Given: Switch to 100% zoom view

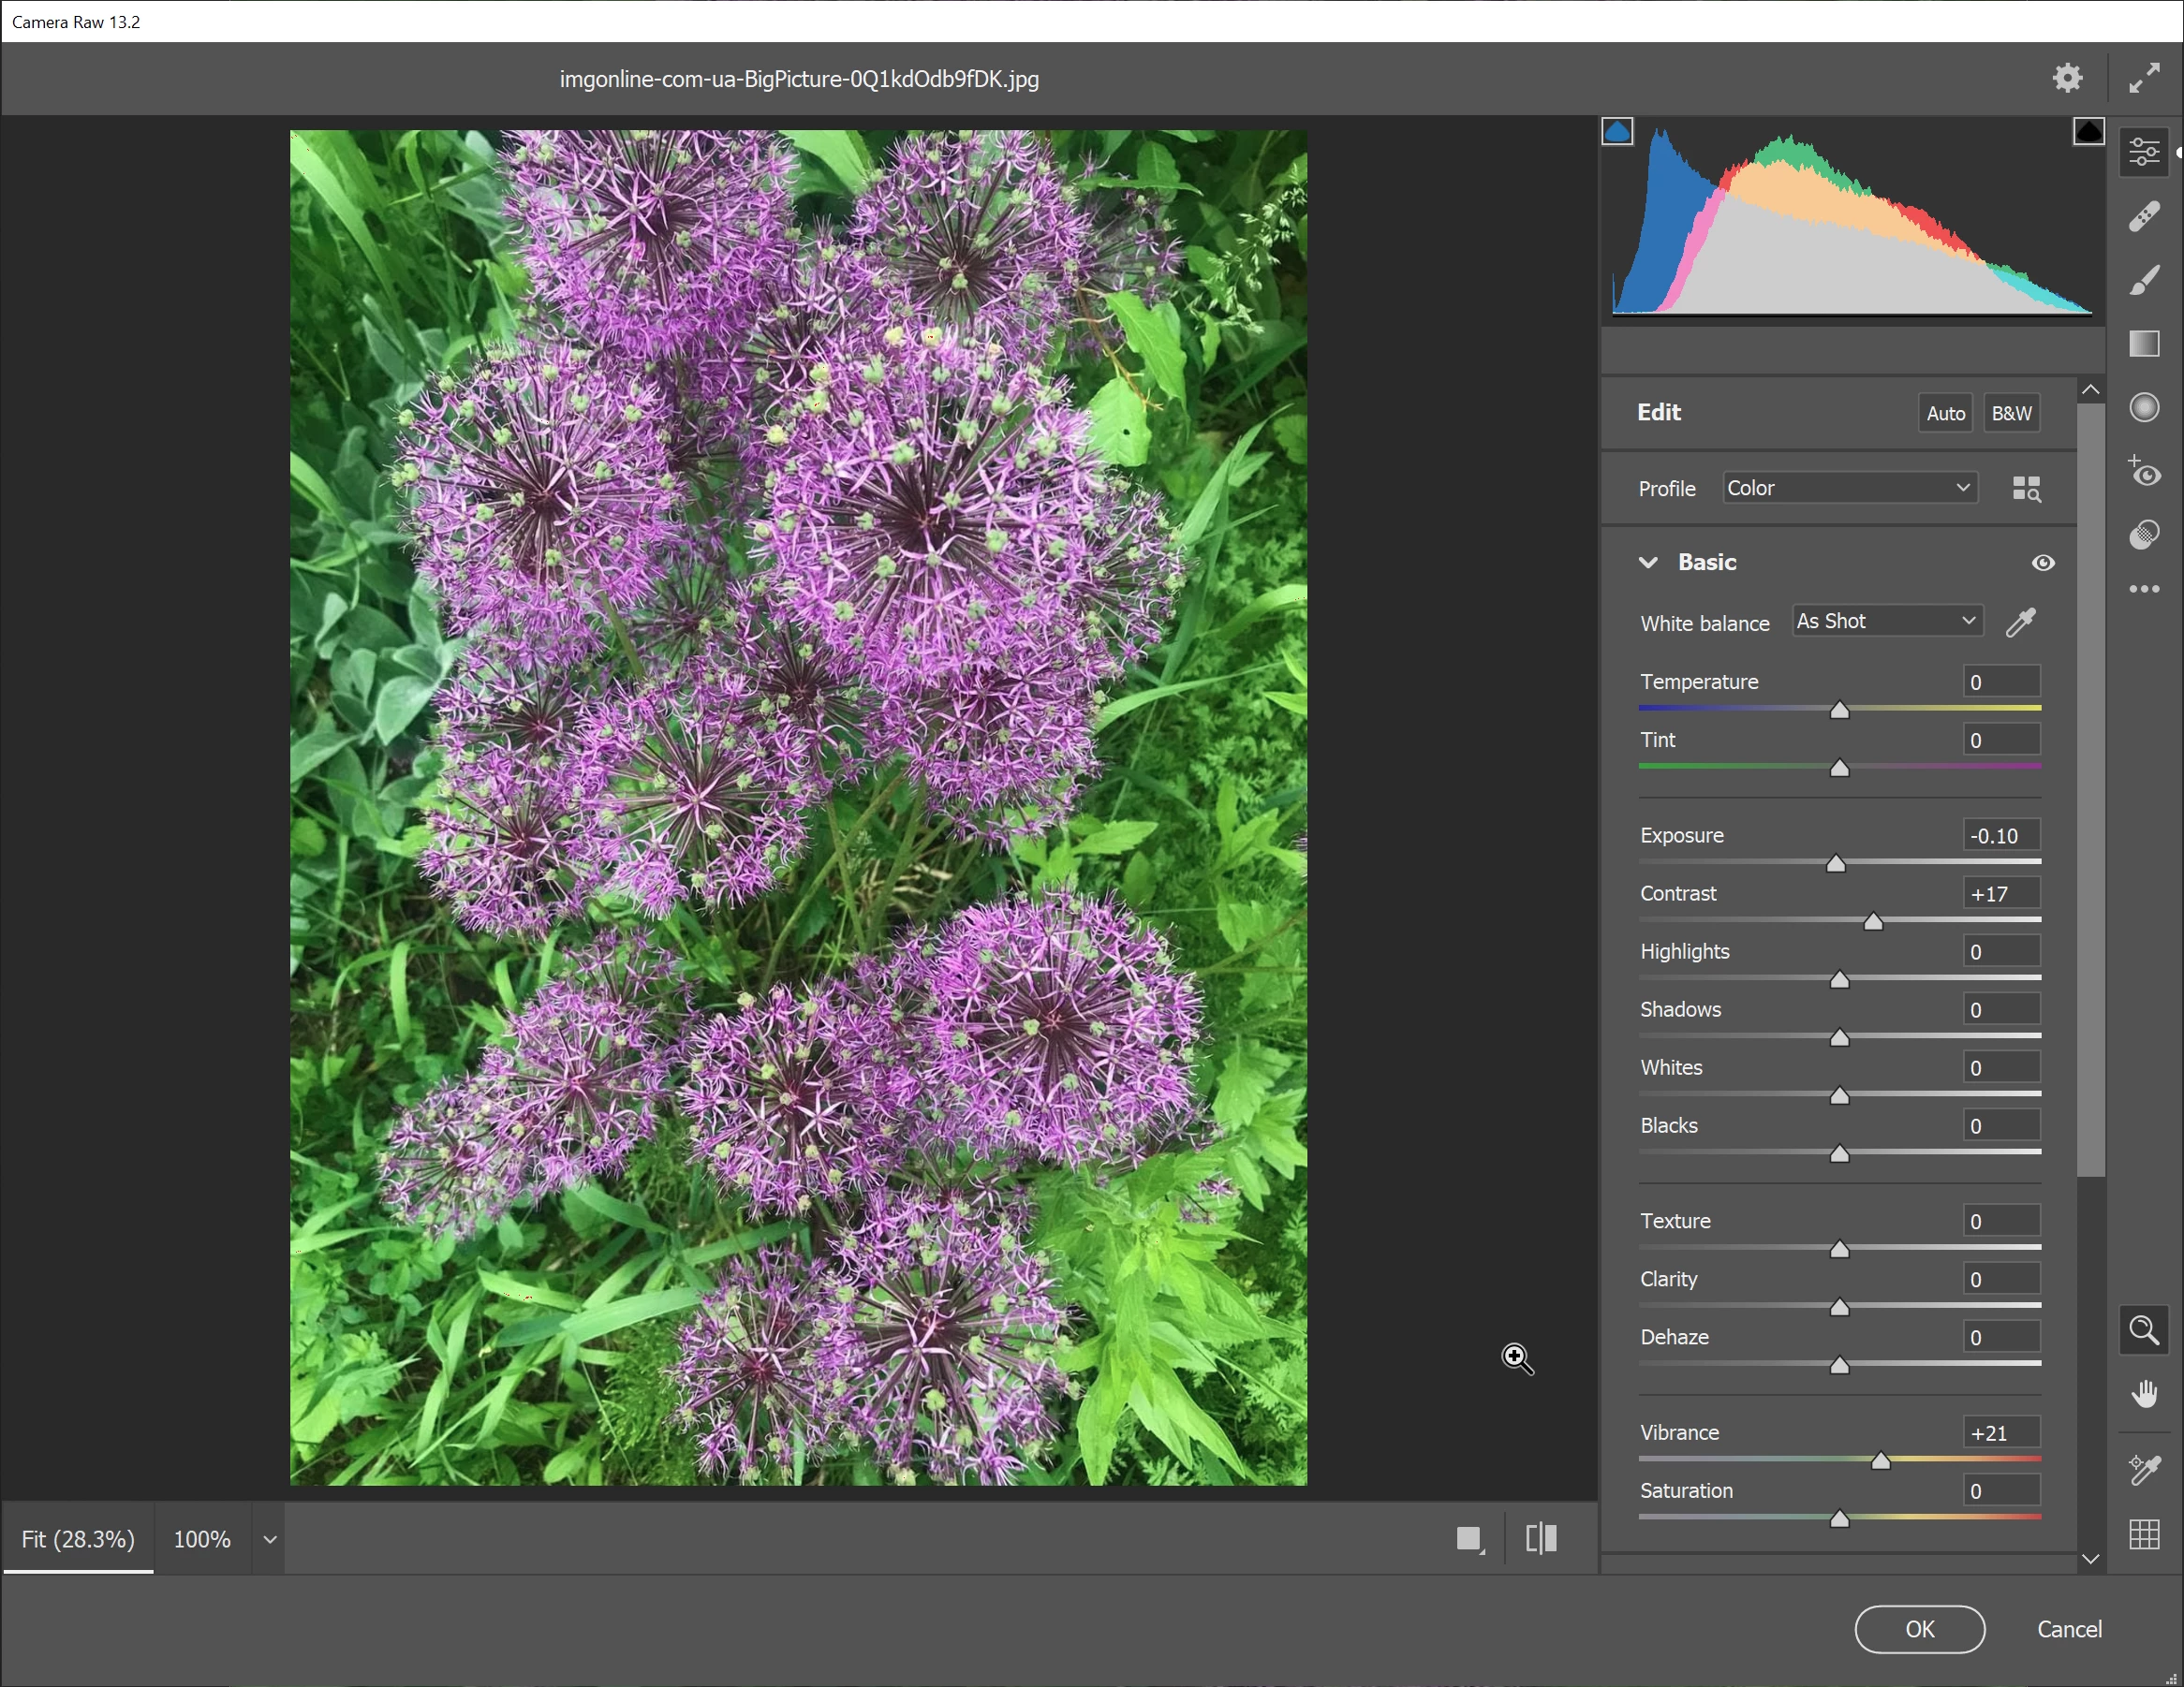Looking at the screenshot, I should (202, 1539).
